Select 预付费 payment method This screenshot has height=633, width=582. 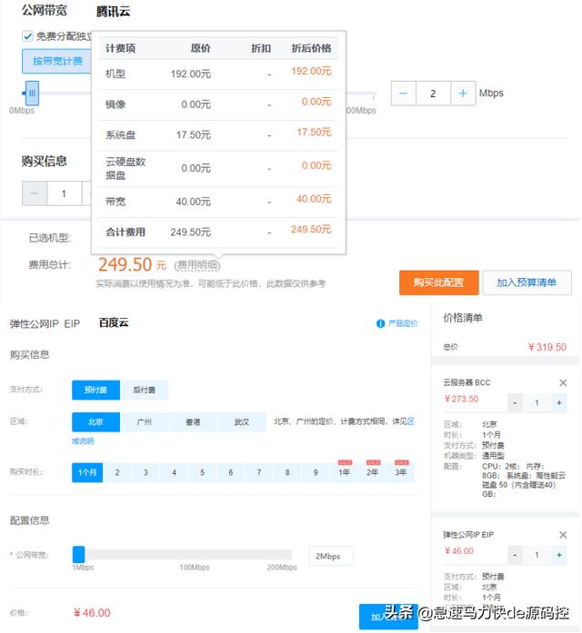click(95, 390)
